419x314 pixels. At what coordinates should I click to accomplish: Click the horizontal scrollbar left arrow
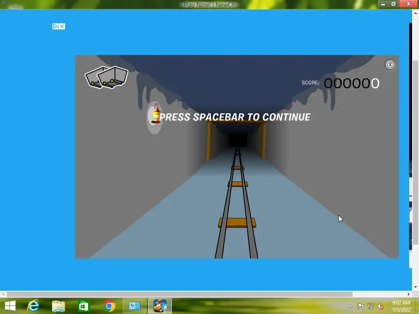[3, 294]
